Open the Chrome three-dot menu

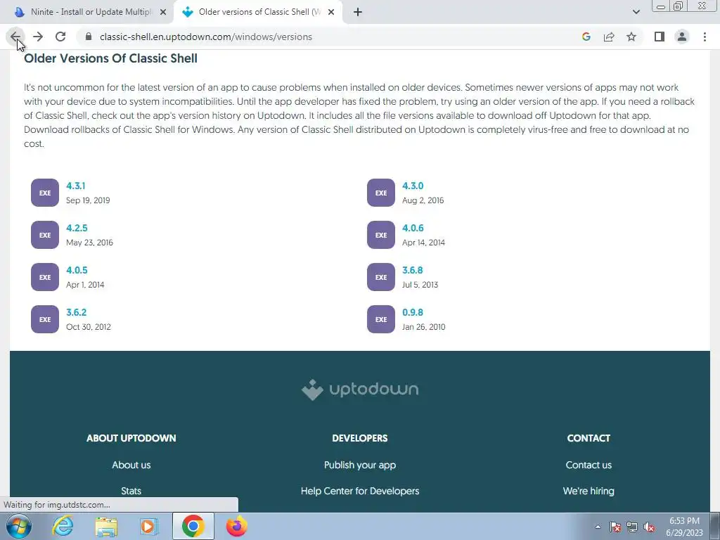click(705, 37)
